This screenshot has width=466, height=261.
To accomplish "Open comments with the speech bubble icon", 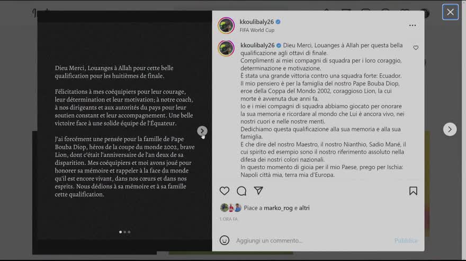I will tap(241, 191).
